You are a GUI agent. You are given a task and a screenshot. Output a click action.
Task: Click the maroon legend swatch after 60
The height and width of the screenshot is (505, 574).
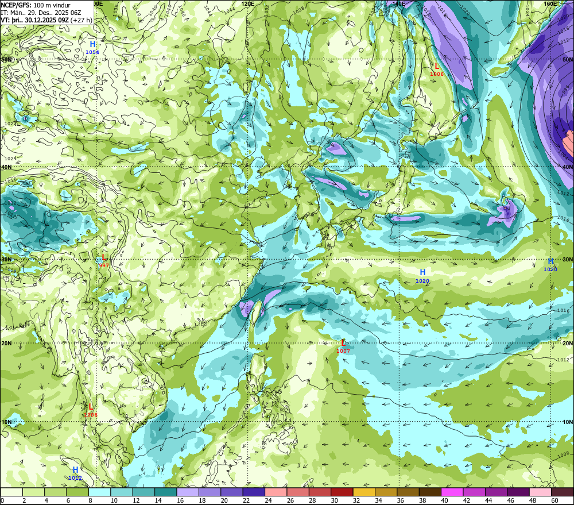[562, 492]
